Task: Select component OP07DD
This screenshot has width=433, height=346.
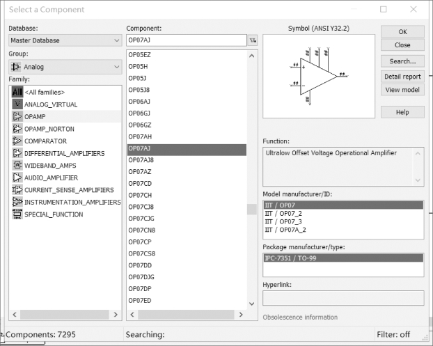Action: pyautogui.click(x=187, y=265)
